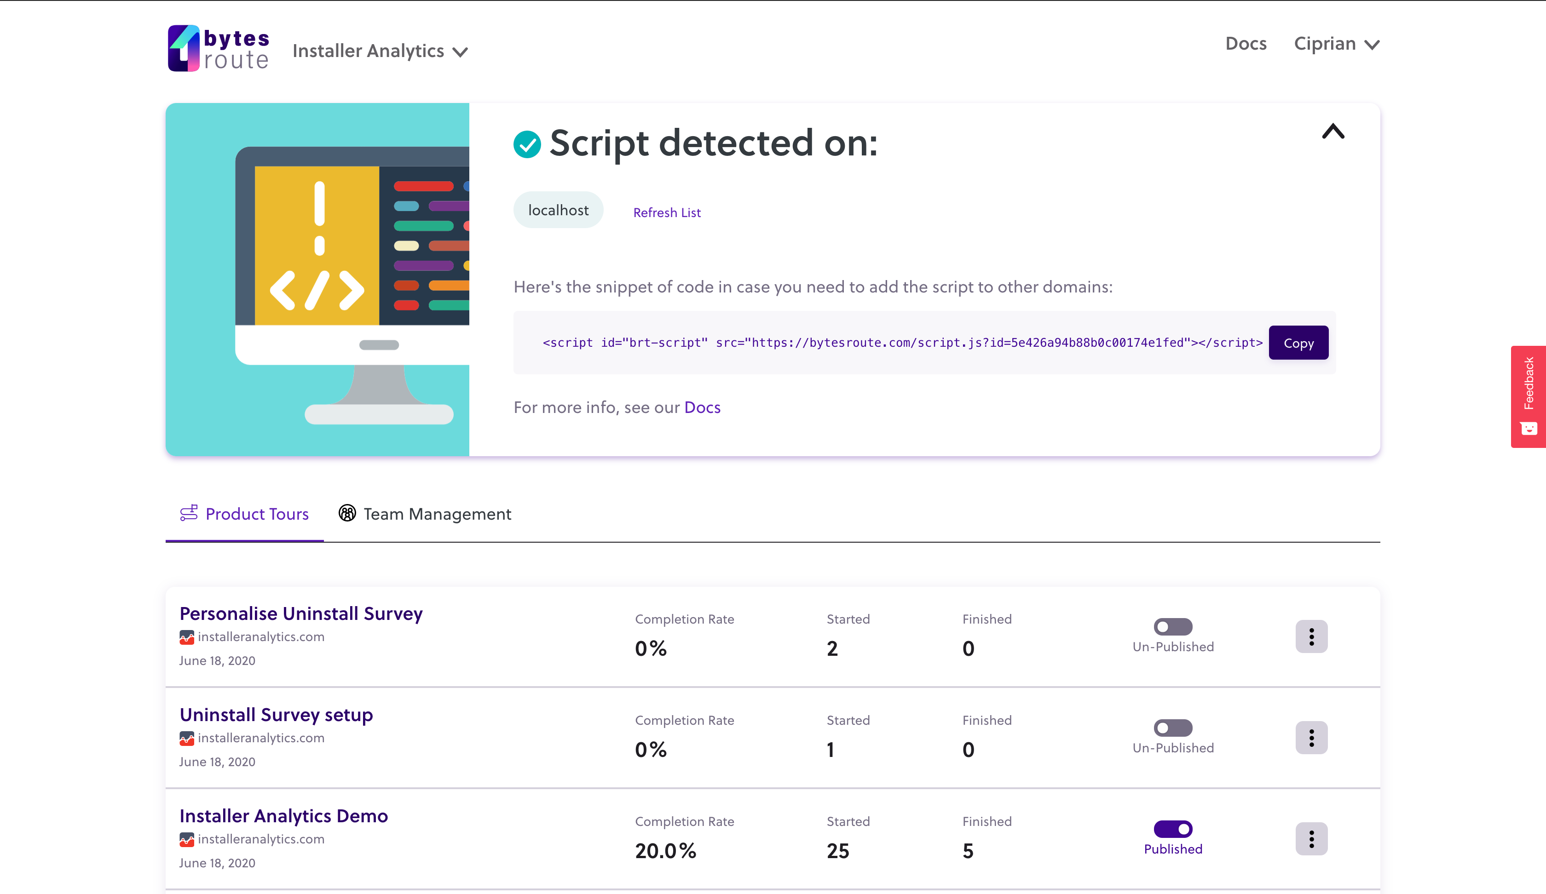The image size is (1546, 894).
Task: Copy the script snippet
Action: [x=1298, y=343]
